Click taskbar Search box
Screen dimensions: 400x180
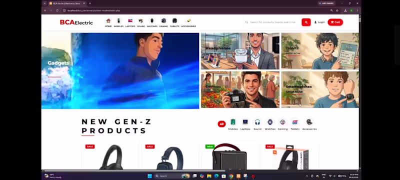pyautogui.click(x=172, y=176)
